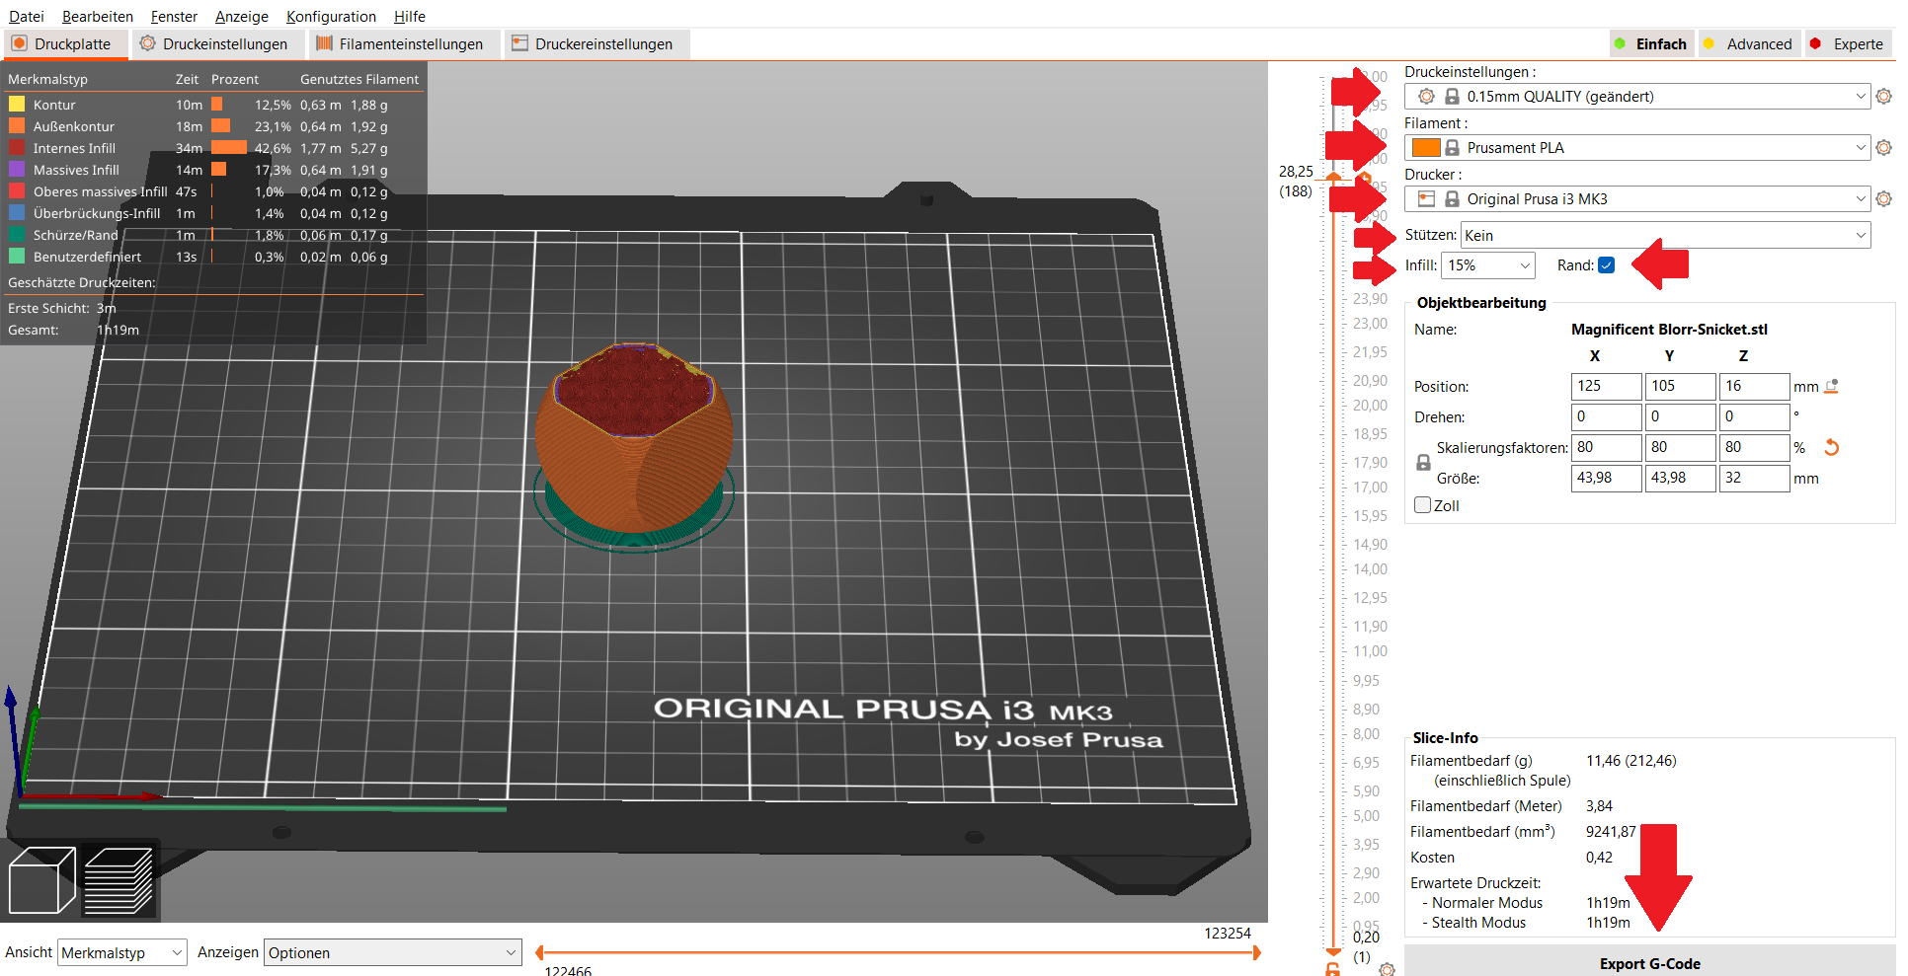Image resolution: width=1908 pixels, height=976 pixels.
Task: Open gear icon beside Druckeinstellungen preset
Action: point(1883,97)
